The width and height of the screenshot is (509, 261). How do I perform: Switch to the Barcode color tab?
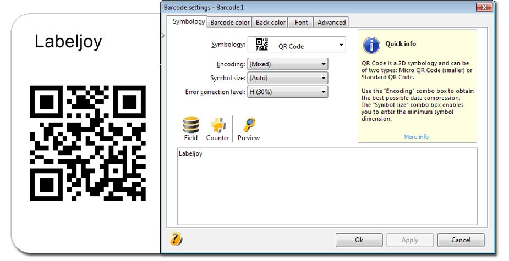230,23
